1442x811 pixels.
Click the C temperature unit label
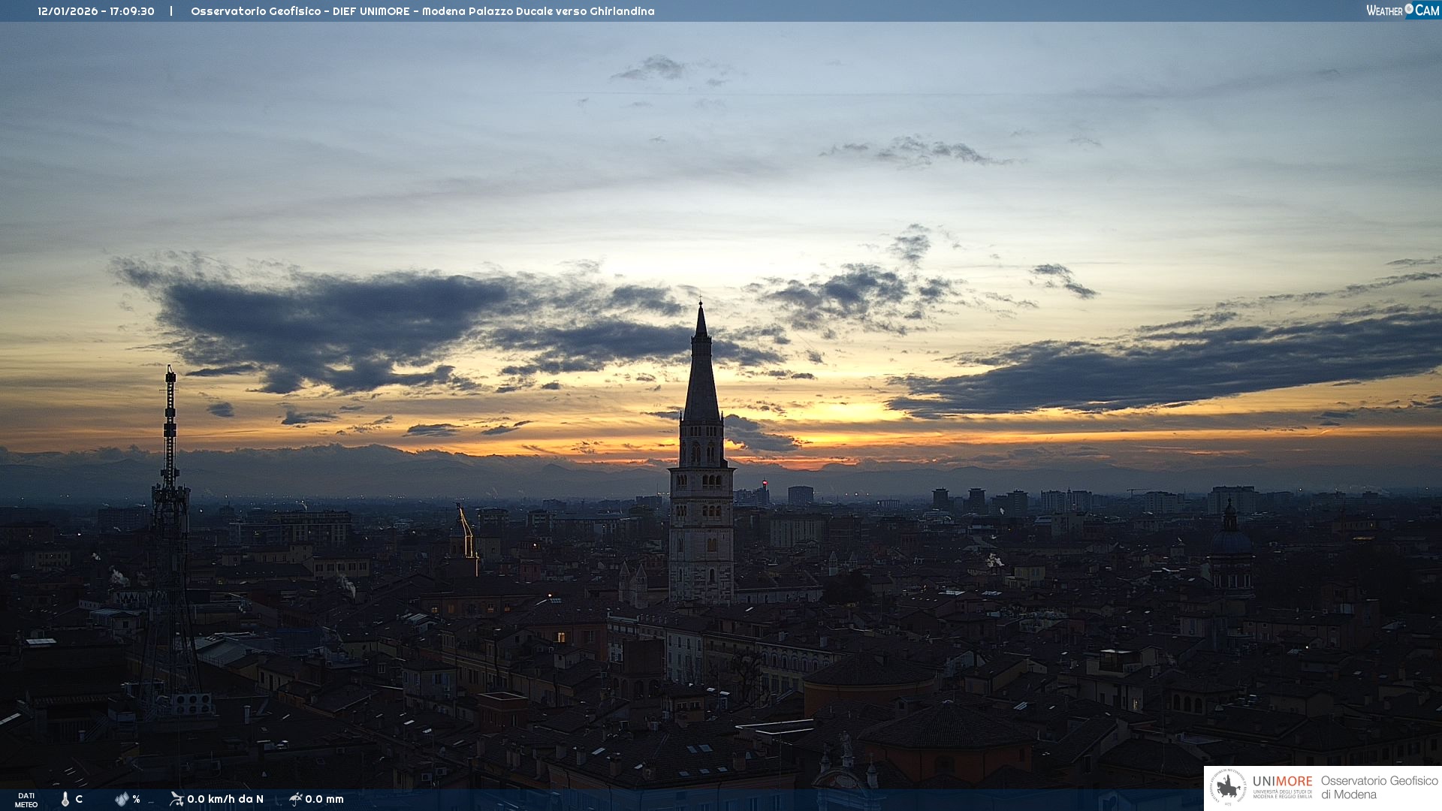79,799
